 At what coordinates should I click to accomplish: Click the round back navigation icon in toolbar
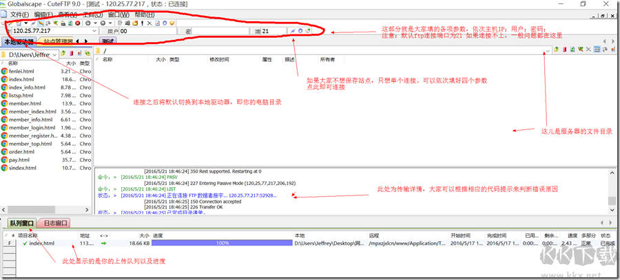point(87,23)
